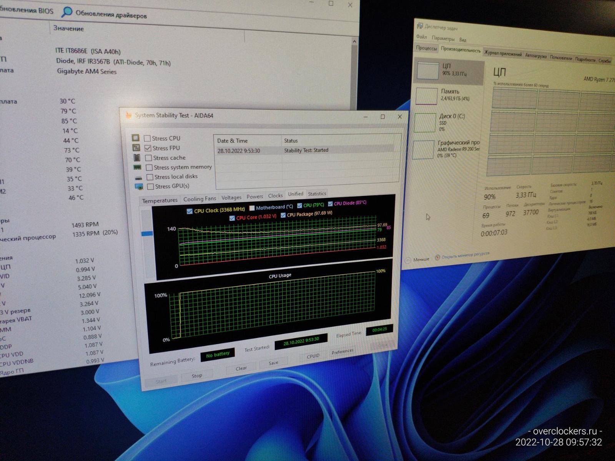Click the Stress system memory module icon
This screenshot has height=461, width=615.
pos(137,167)
